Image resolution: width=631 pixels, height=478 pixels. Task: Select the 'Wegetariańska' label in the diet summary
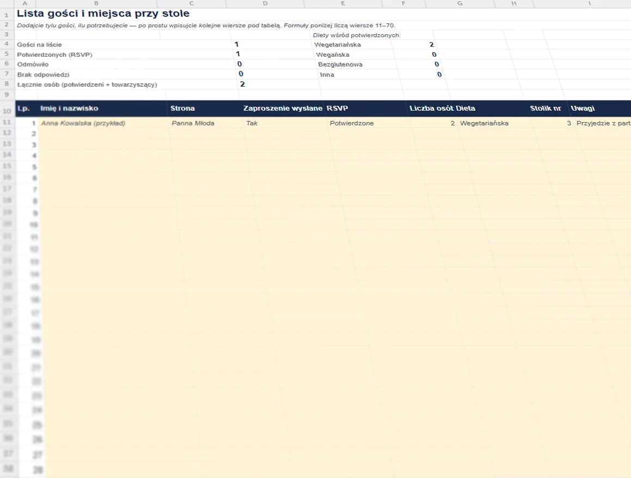[337, 45]
